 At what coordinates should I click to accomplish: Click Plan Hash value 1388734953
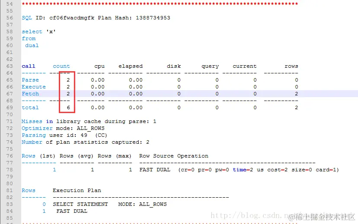(153, 18)
